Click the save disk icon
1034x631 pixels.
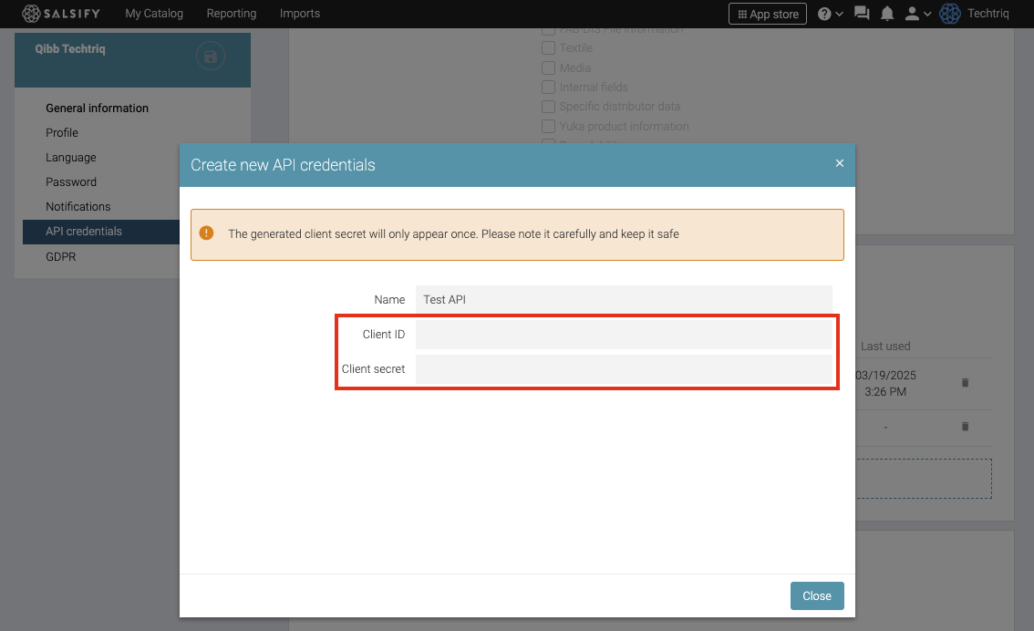tap(211, 57)
